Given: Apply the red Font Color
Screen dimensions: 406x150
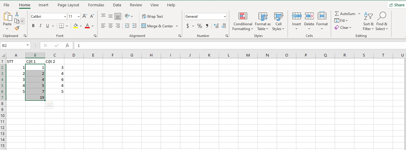Looking at the screenshot, I should [87, 26].
